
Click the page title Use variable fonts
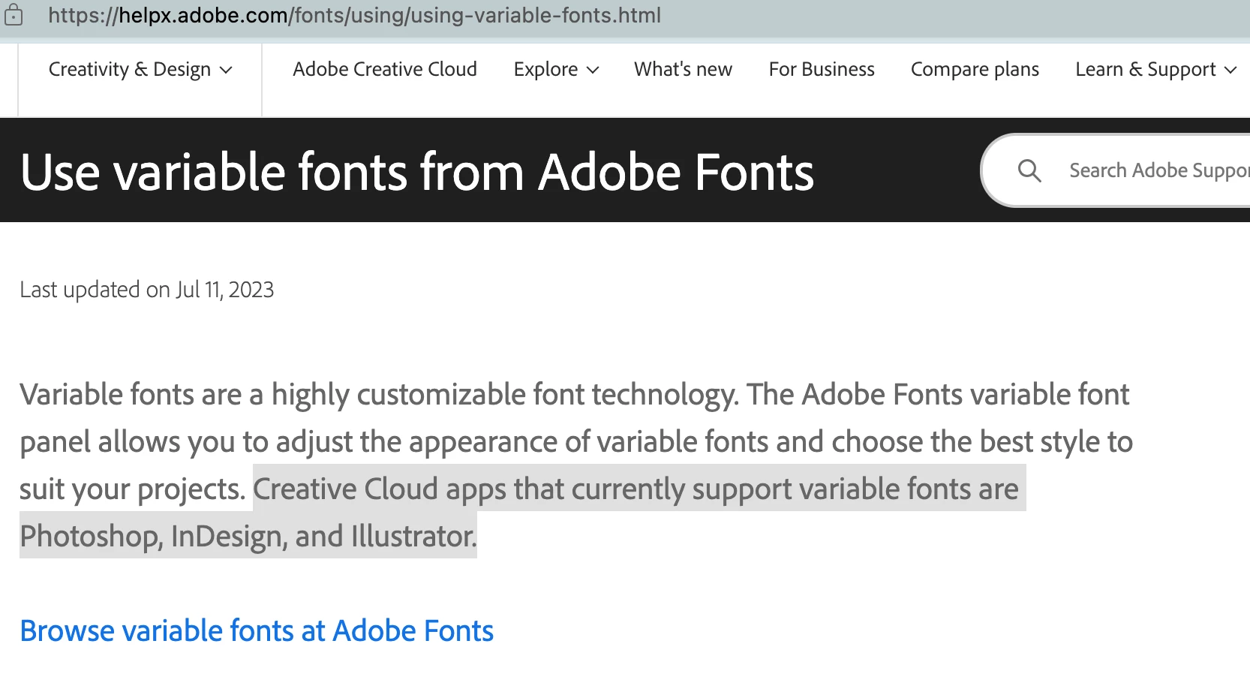[417, 172]
